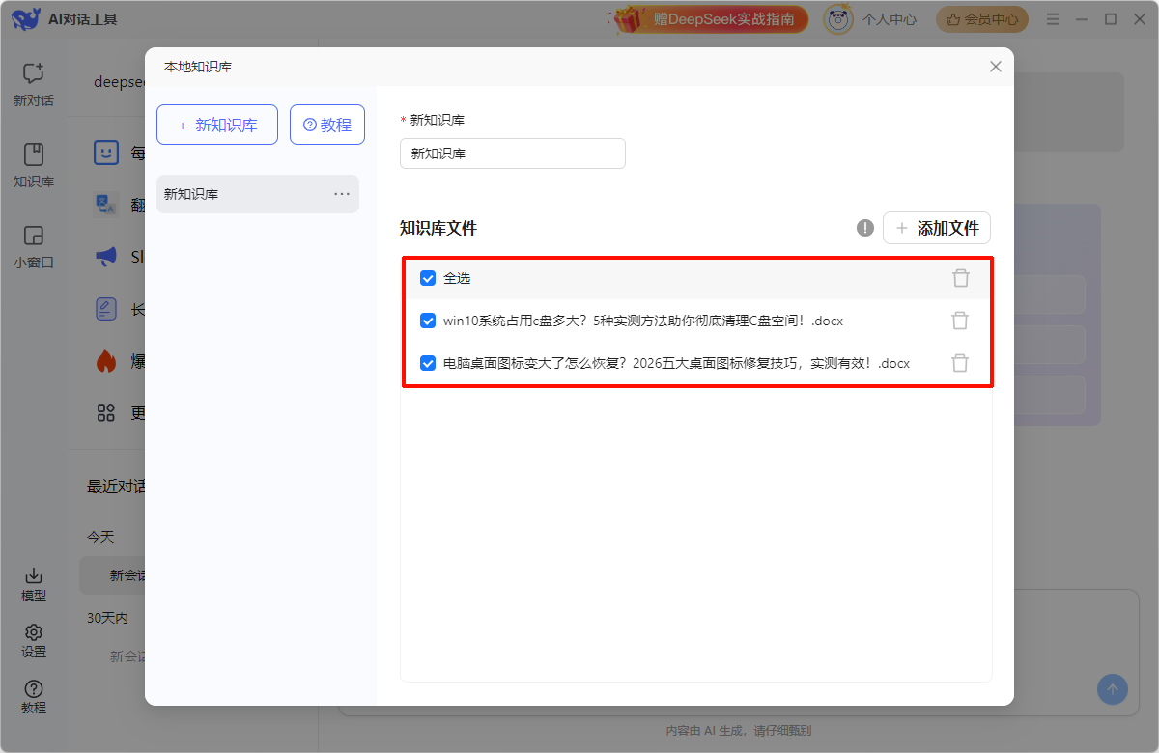Open the 知识库 sidebar icon
1159x753 pixels.
34,154
